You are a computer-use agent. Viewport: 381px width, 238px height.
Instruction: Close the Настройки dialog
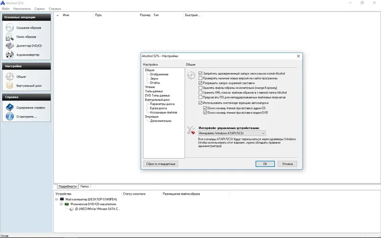tap(299, 56)
